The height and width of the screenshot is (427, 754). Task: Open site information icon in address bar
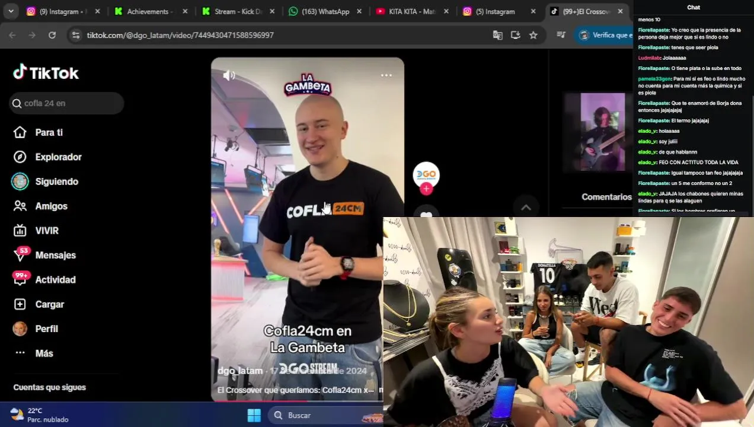[x=75, y=35]
